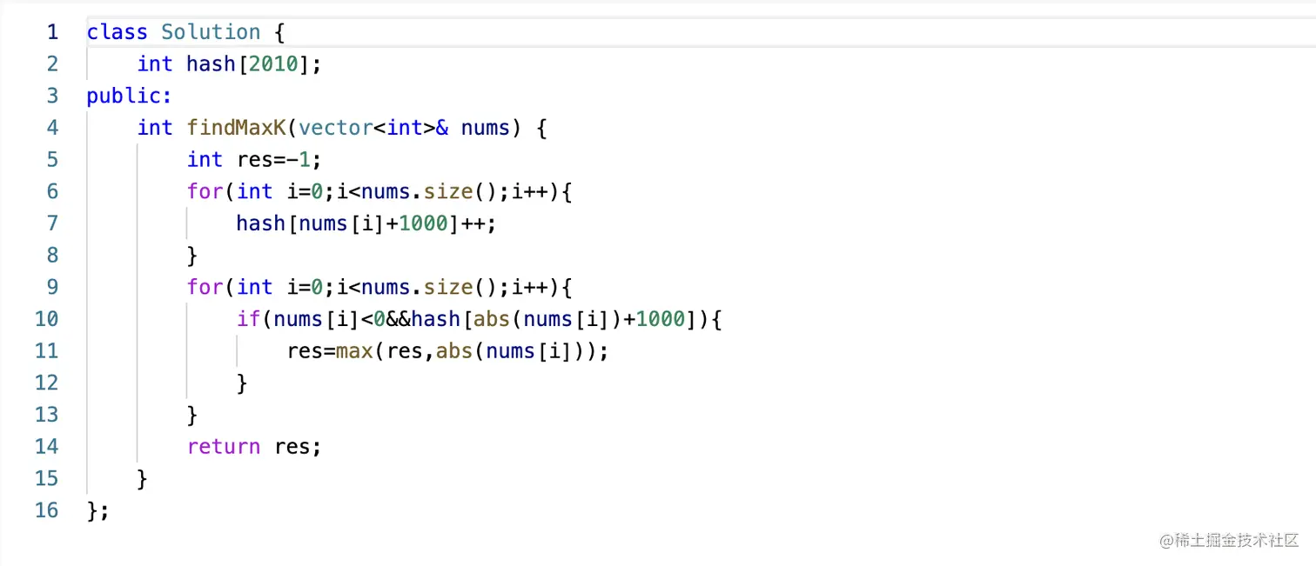Click line number 16 in the gutter
The image size is (1316, 566).
[x=46, y=510]
